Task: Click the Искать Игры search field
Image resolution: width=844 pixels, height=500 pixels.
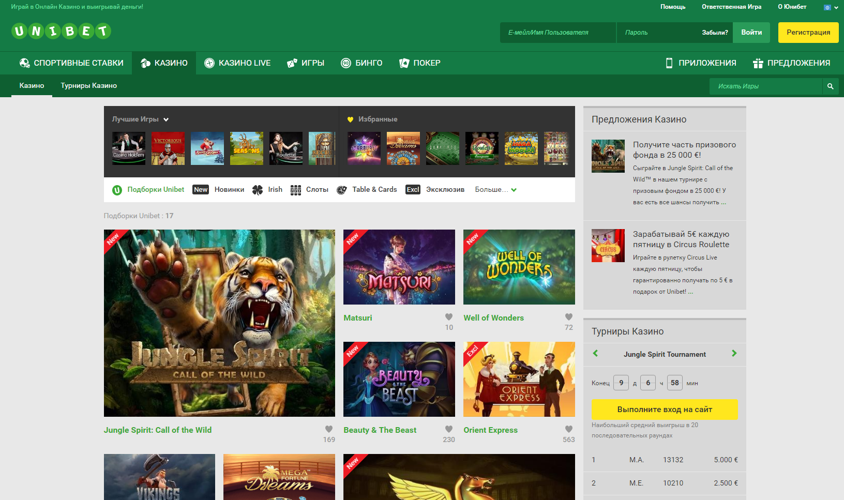Action: [766, 86]
